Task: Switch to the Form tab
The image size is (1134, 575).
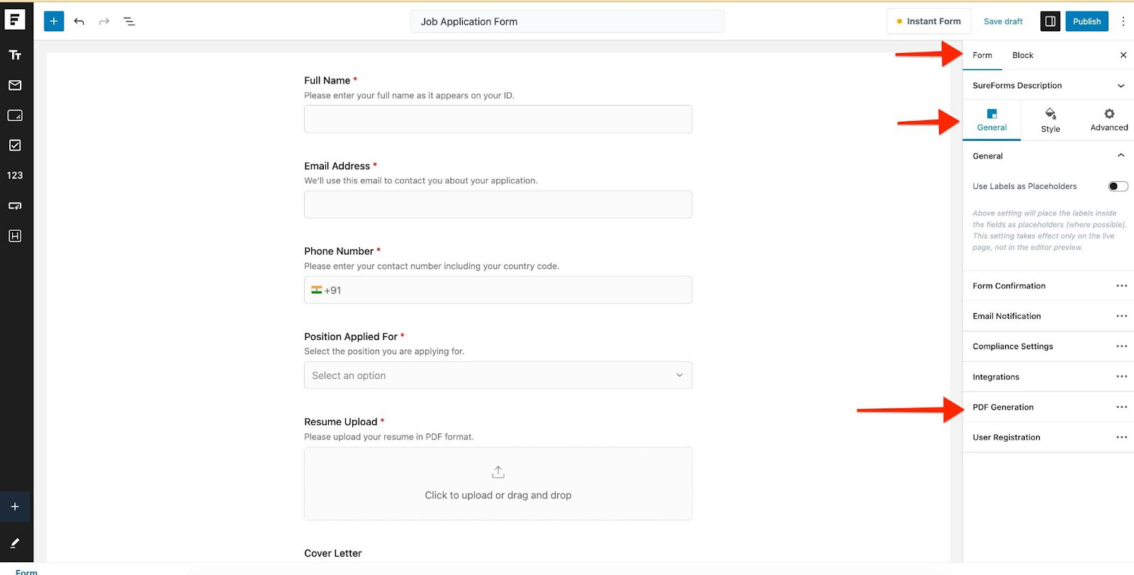Action: [982, 55]
